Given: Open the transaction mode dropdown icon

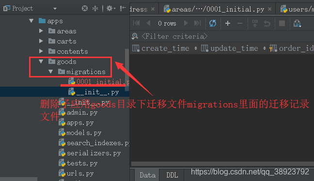Looking at the screenshot, I should [297, 23].
